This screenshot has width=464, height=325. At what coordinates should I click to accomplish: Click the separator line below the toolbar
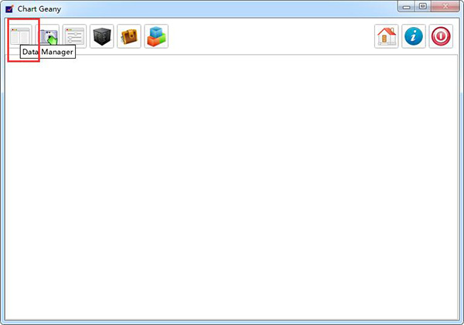point(230,55)
